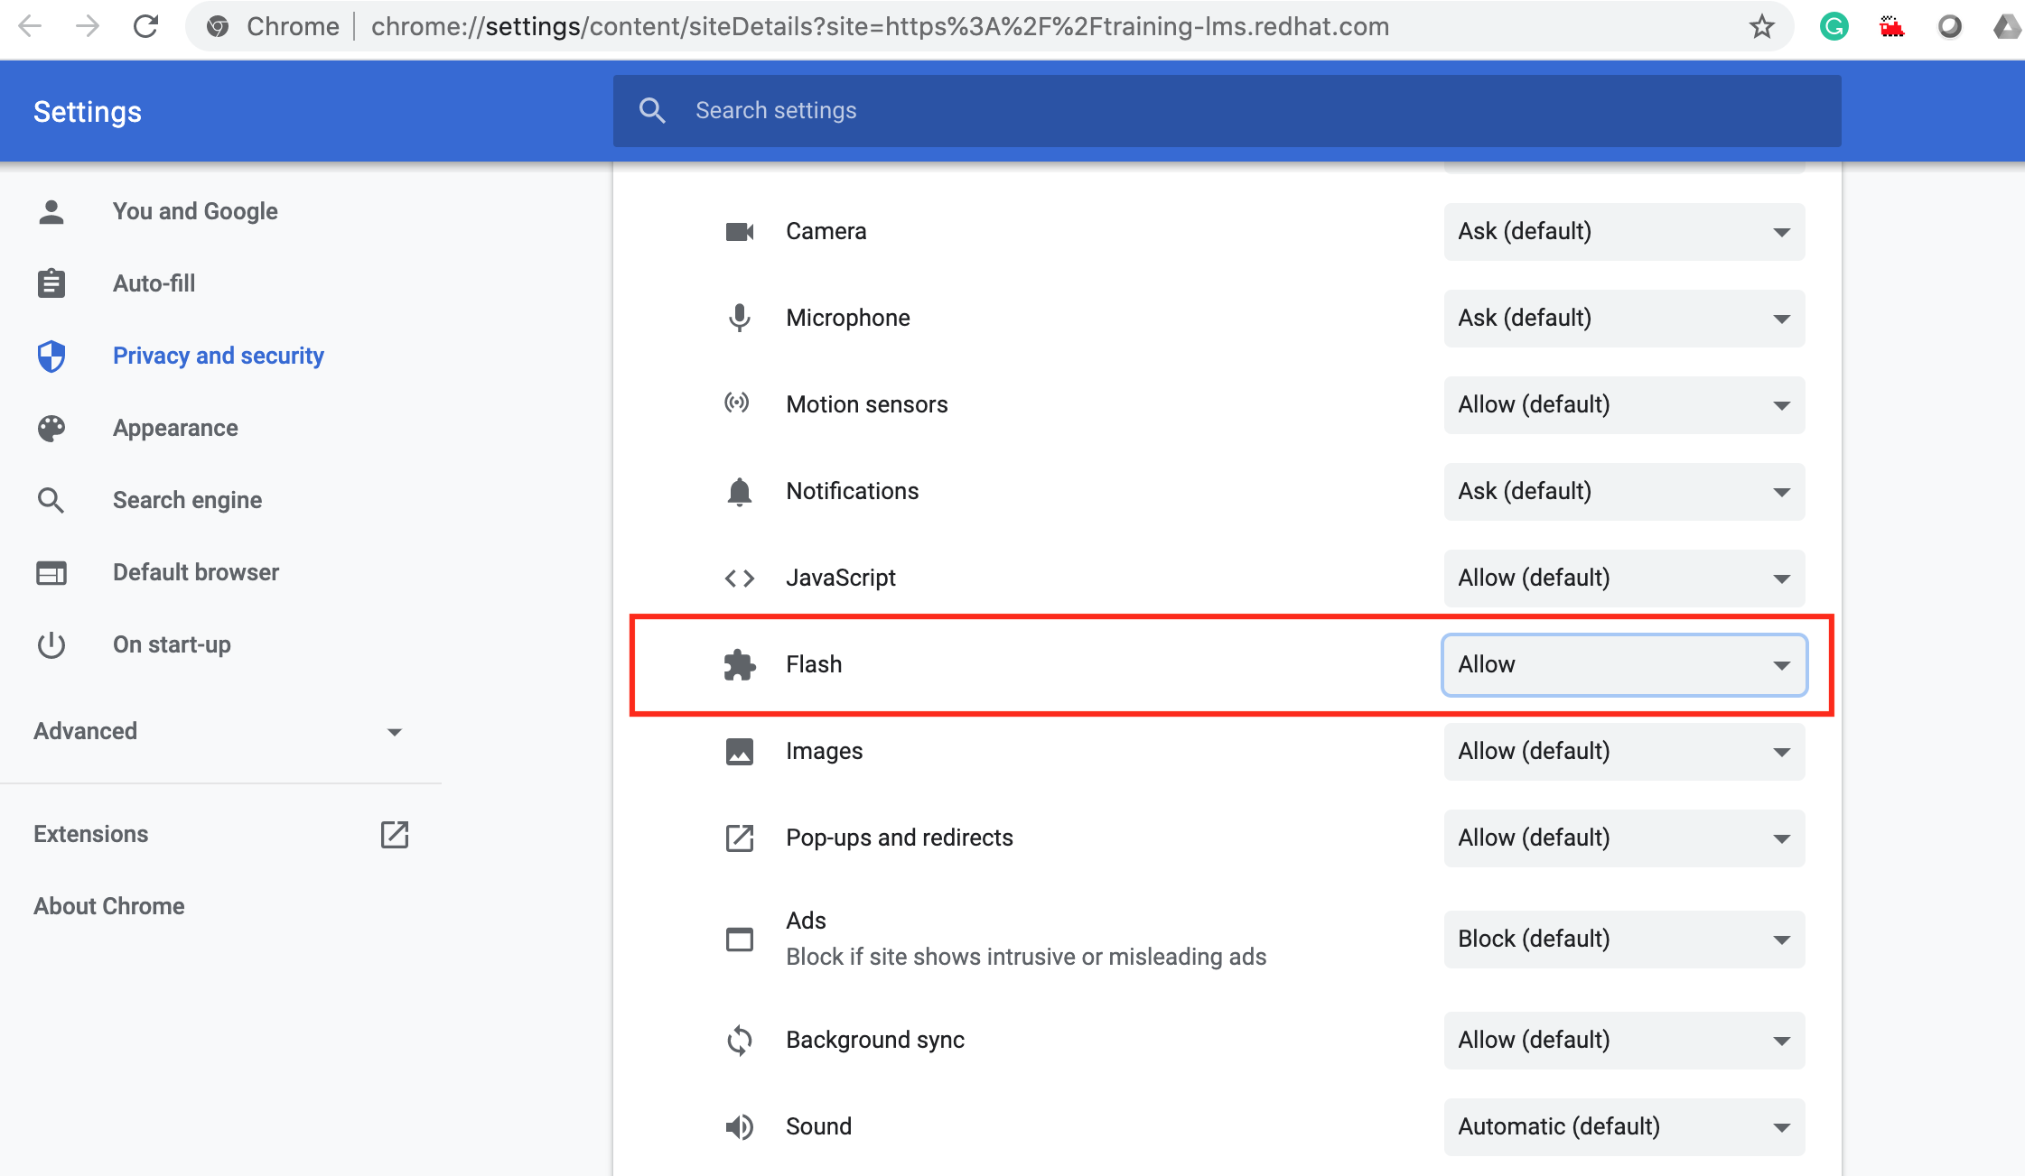Open the Flash Allow dropdown
The image size is (2025, 1176).
[1624, 665]
